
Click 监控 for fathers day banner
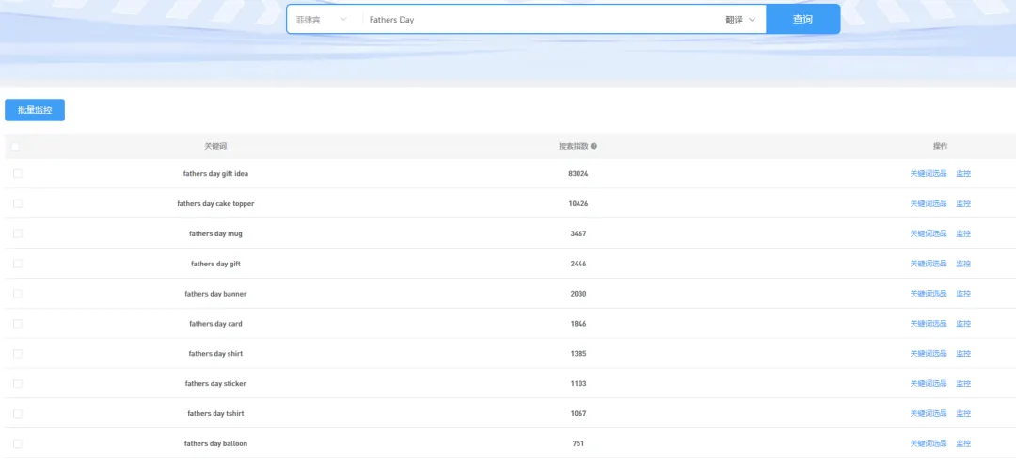(x=963, y=294)
